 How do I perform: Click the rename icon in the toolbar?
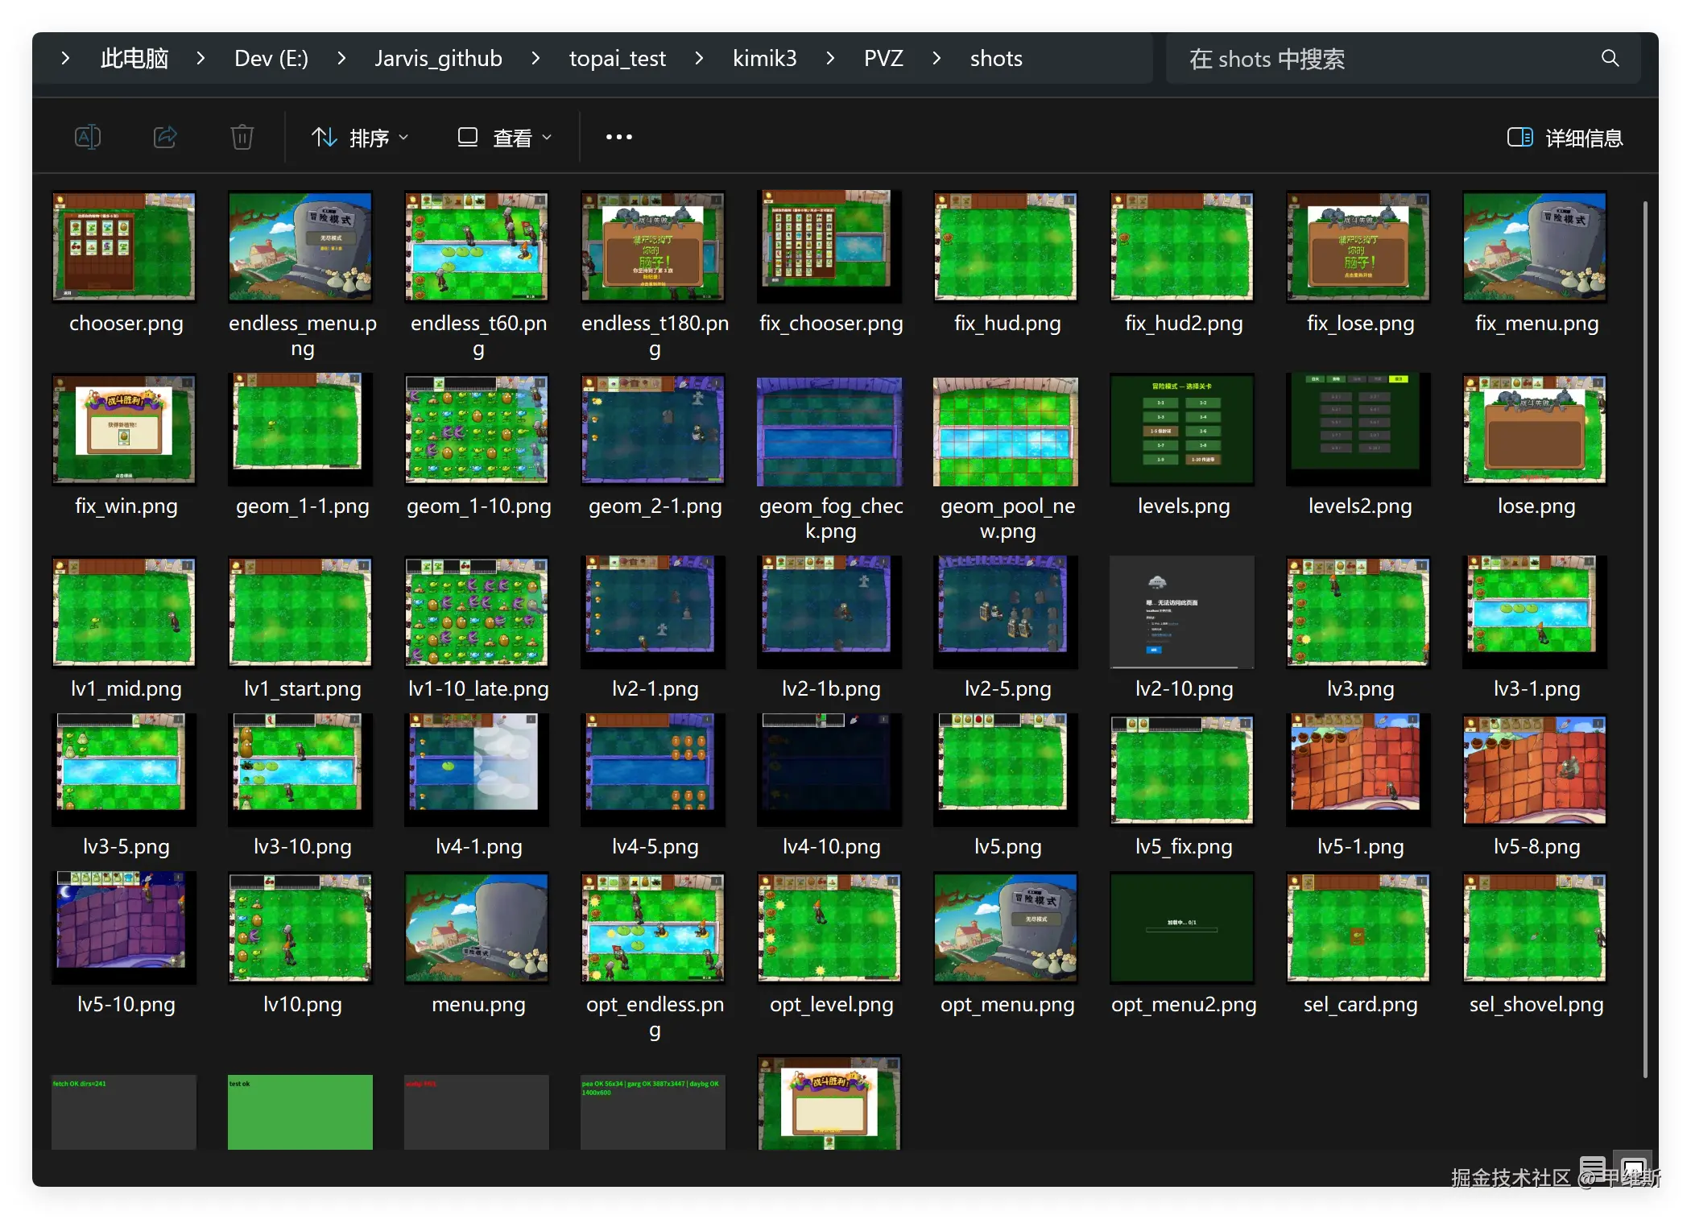(x=87, y=137)
